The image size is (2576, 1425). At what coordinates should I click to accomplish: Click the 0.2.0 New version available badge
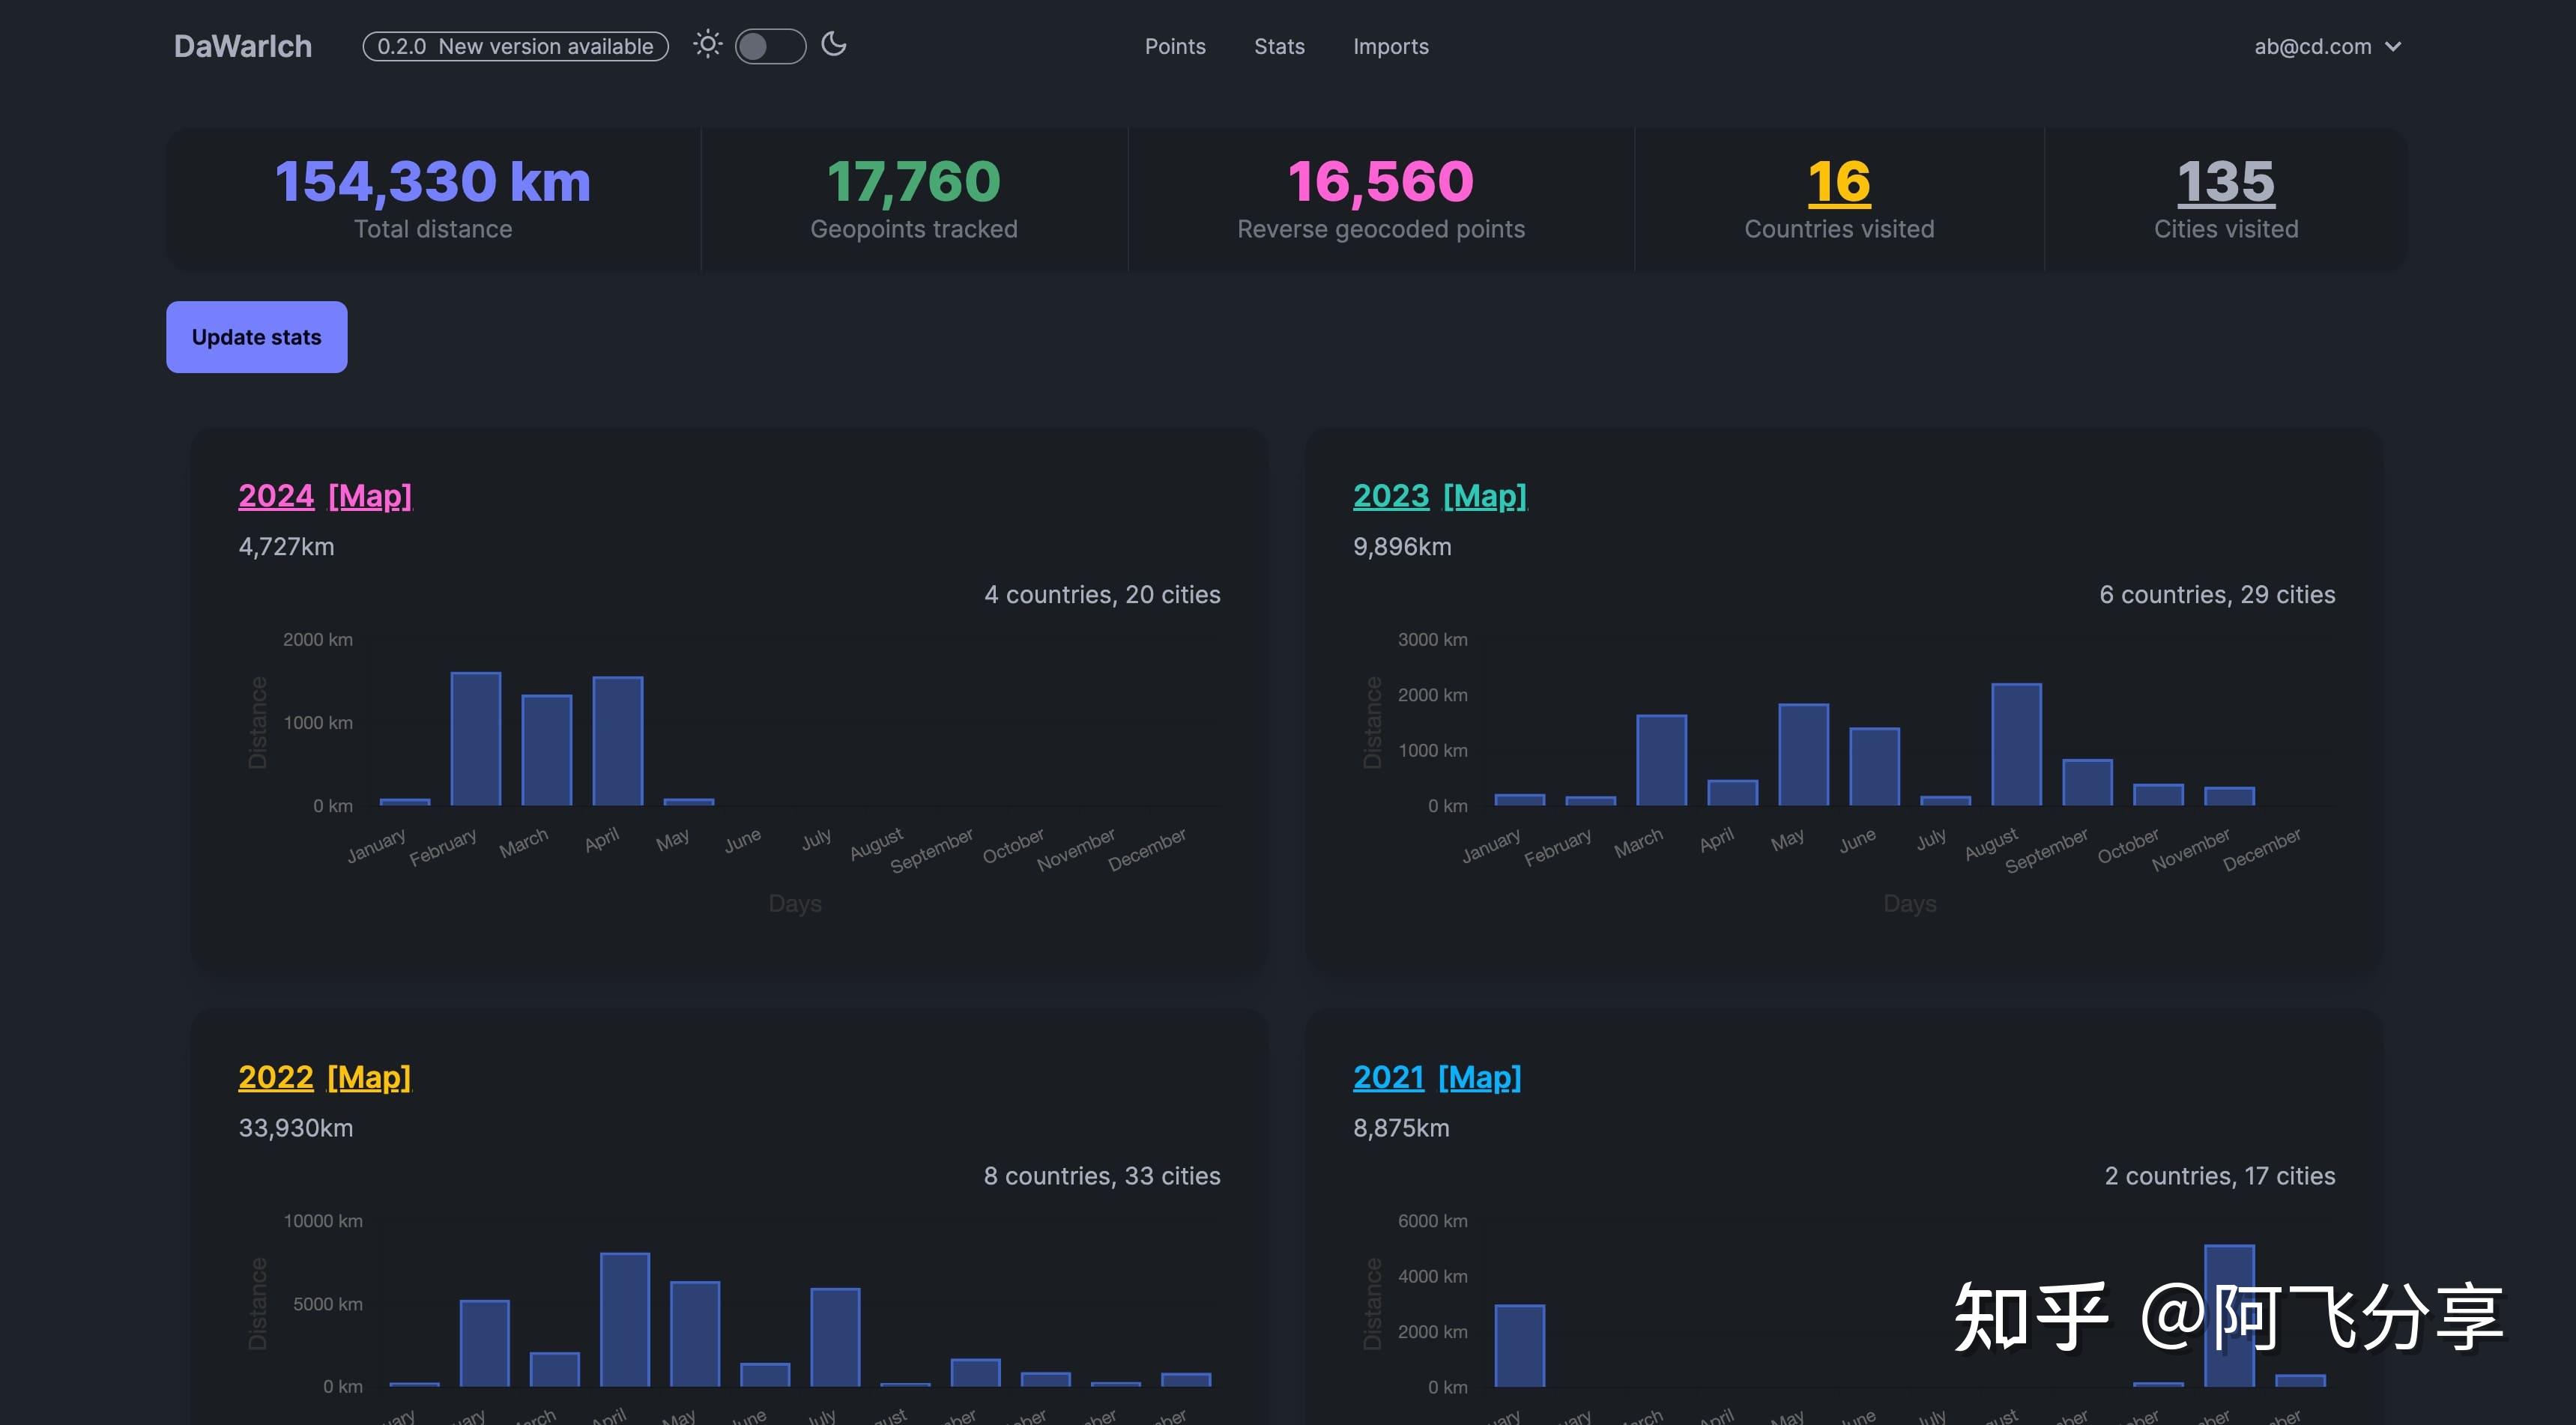tap(515, 46)
